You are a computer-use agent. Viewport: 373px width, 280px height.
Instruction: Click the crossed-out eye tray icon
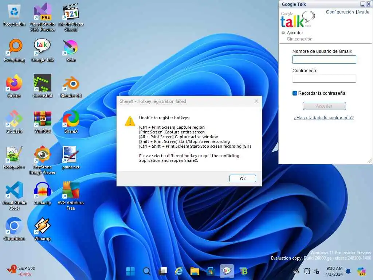click(296, 271)
